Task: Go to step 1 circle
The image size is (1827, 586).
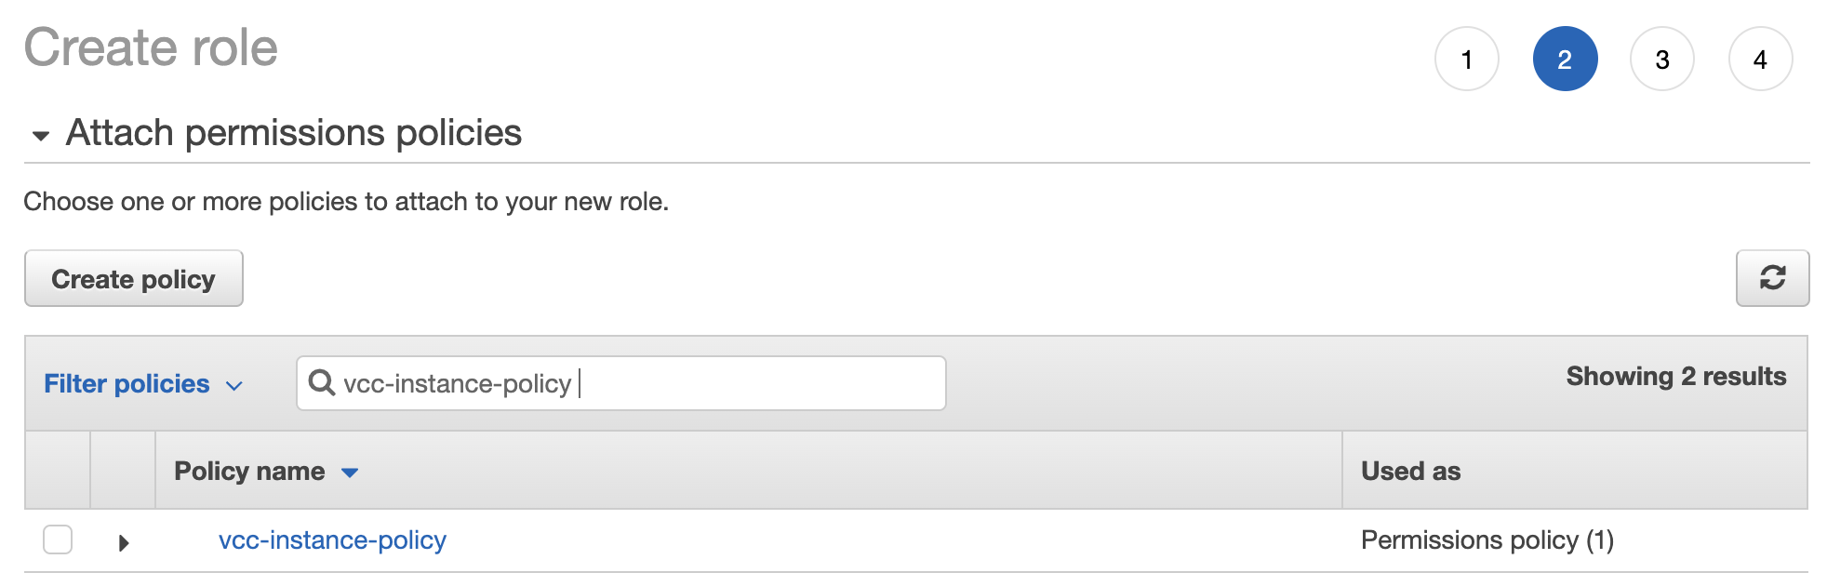Action: 1467,59
